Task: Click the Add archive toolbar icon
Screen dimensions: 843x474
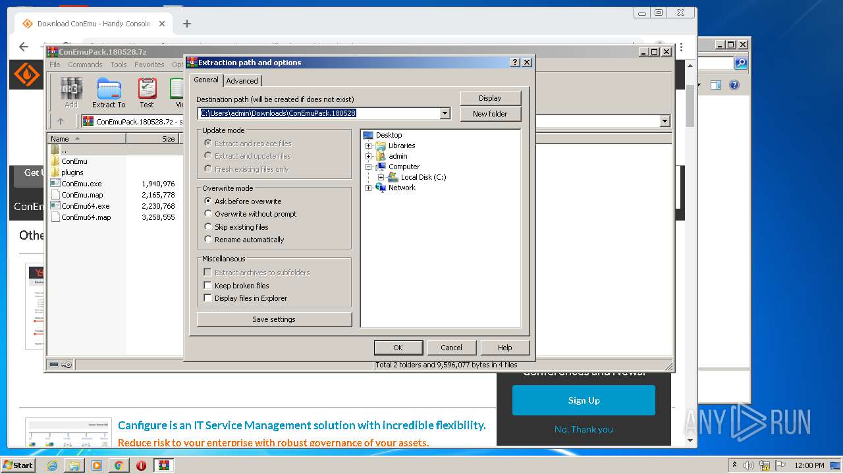Action: (71, 93)
